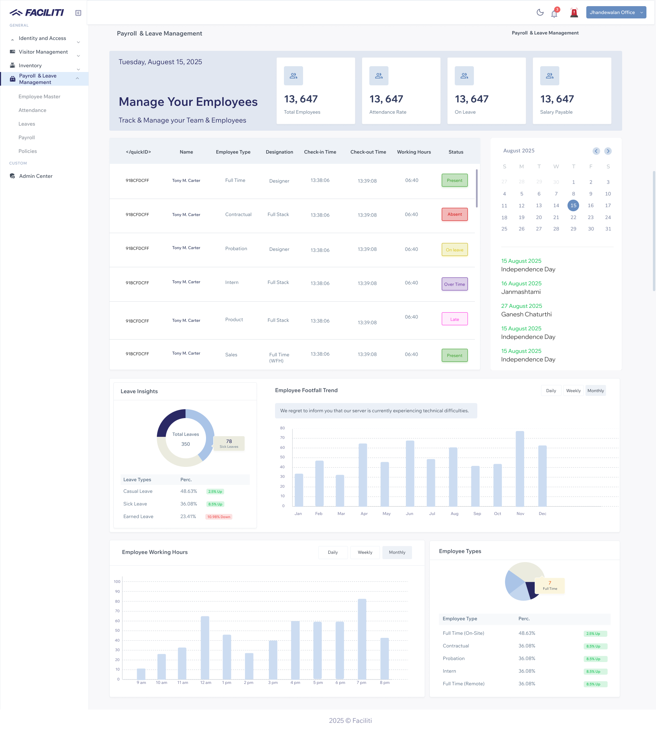Select Policies in the sidebar menu
Viewport: 656px width, 730px height.
point(27,151)
